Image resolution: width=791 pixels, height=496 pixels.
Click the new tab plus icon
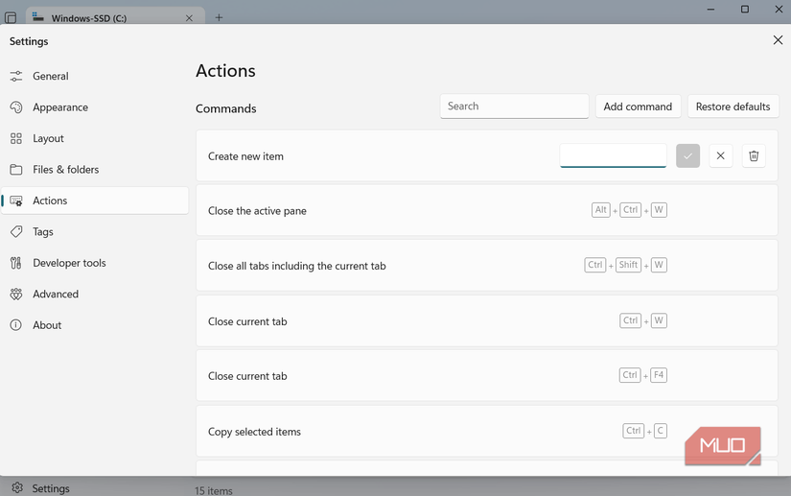(219, 17)
